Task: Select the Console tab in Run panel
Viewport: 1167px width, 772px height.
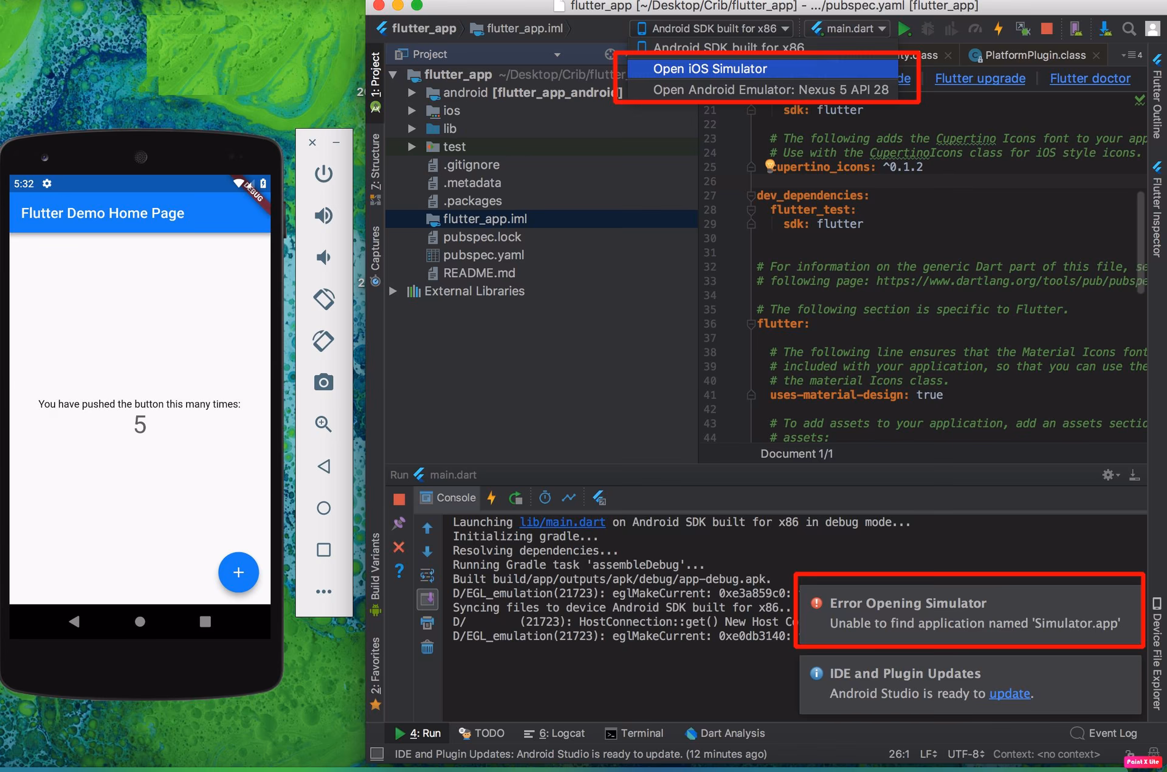Action: coord(448,498)
